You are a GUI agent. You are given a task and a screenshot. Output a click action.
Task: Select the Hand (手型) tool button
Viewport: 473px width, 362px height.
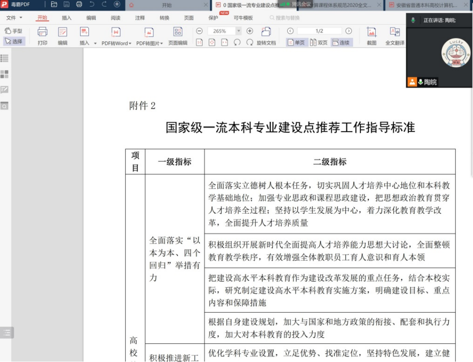(13, 31)
